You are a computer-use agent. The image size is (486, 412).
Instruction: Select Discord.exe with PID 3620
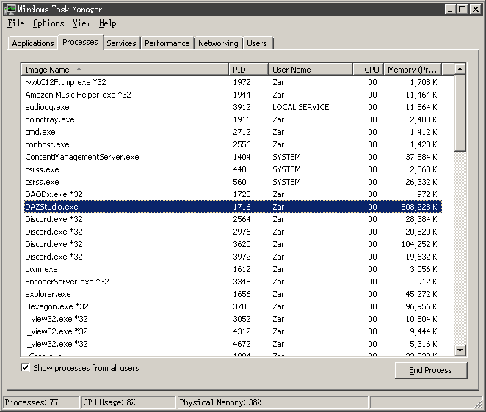click(x=233, y=244)
